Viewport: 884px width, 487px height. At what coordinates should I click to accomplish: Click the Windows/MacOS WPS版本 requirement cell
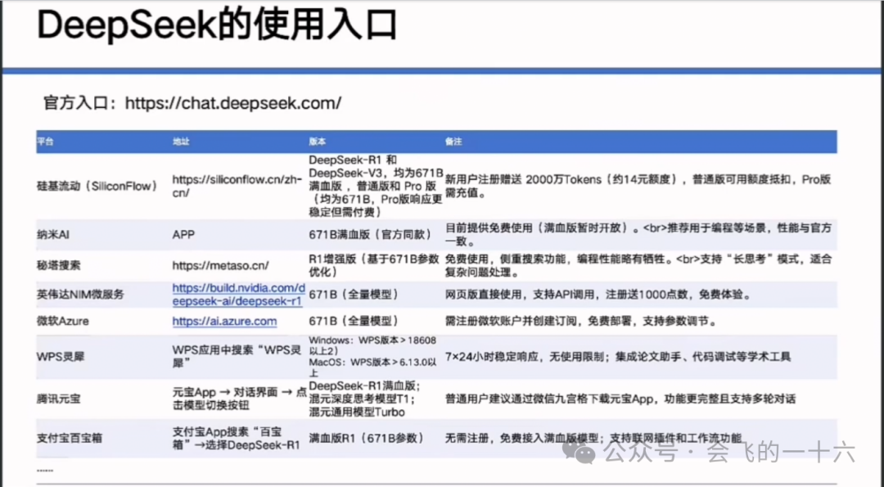click(x=372, y=357)
